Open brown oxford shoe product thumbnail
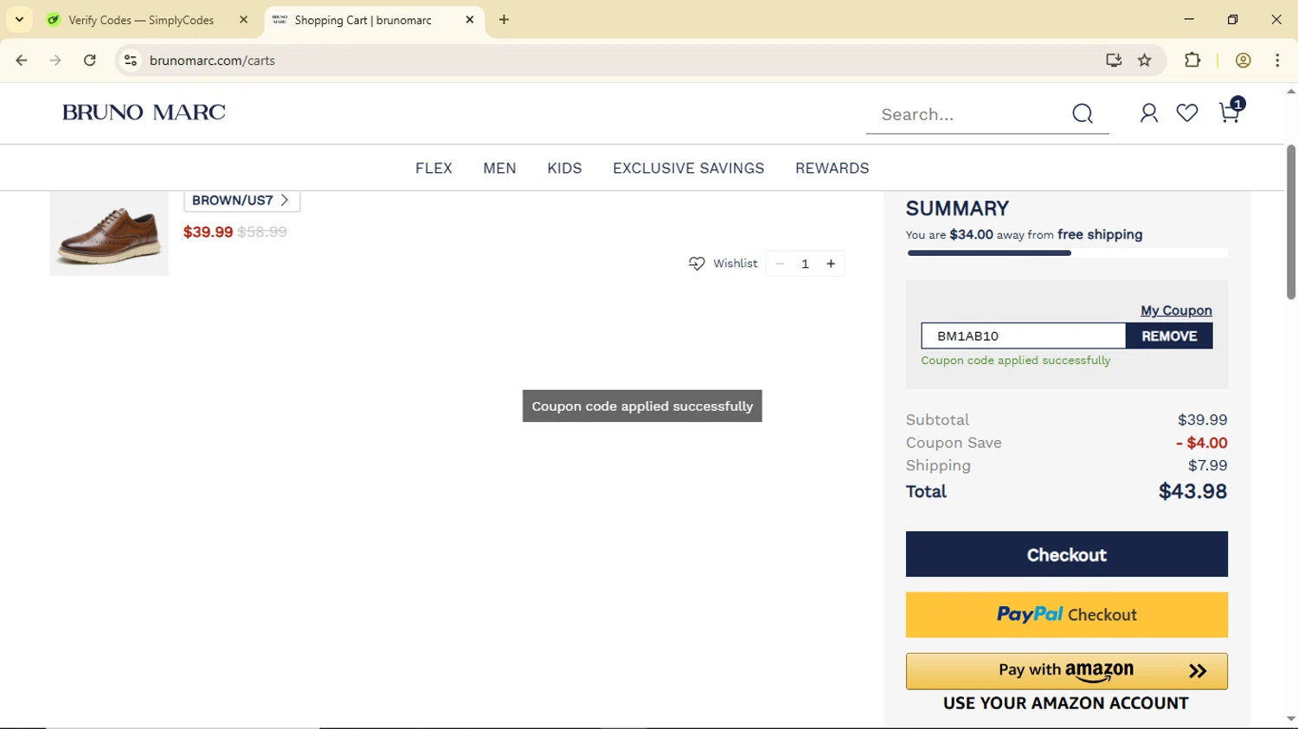The height and width of the screenshot is (729, 1298). click(x=109, y=233)
